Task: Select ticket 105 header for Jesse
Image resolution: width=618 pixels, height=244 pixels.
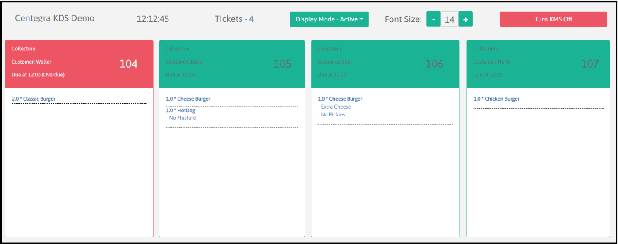Action: [232, 64]
